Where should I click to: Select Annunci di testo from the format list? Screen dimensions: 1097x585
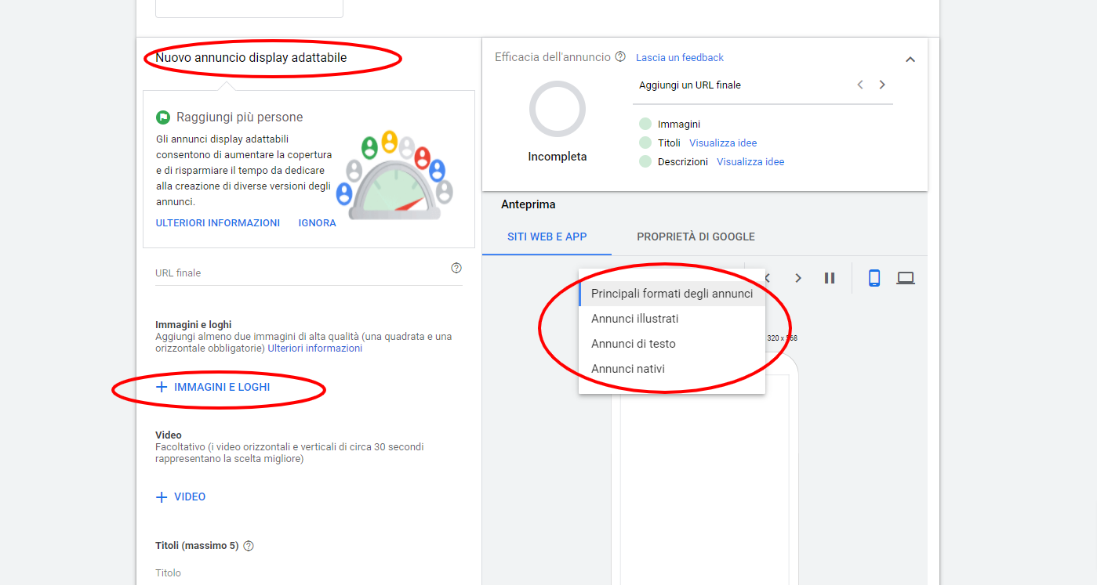click(x=634, y=343)
